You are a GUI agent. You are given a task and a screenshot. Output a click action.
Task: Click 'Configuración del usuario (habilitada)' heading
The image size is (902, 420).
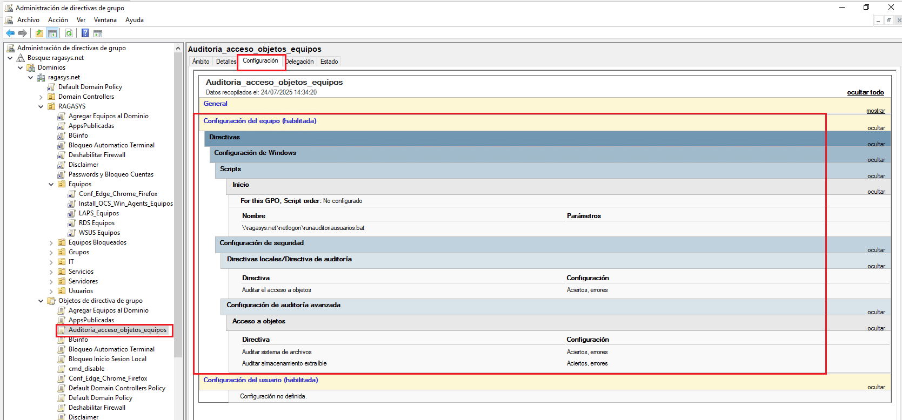pyautogui.click(x=260, y=380)
